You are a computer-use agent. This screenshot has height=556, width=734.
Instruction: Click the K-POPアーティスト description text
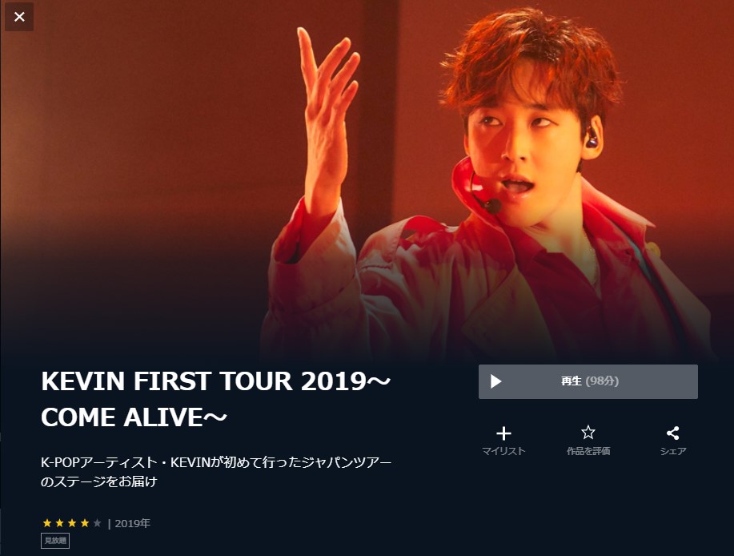coord(216,472)
